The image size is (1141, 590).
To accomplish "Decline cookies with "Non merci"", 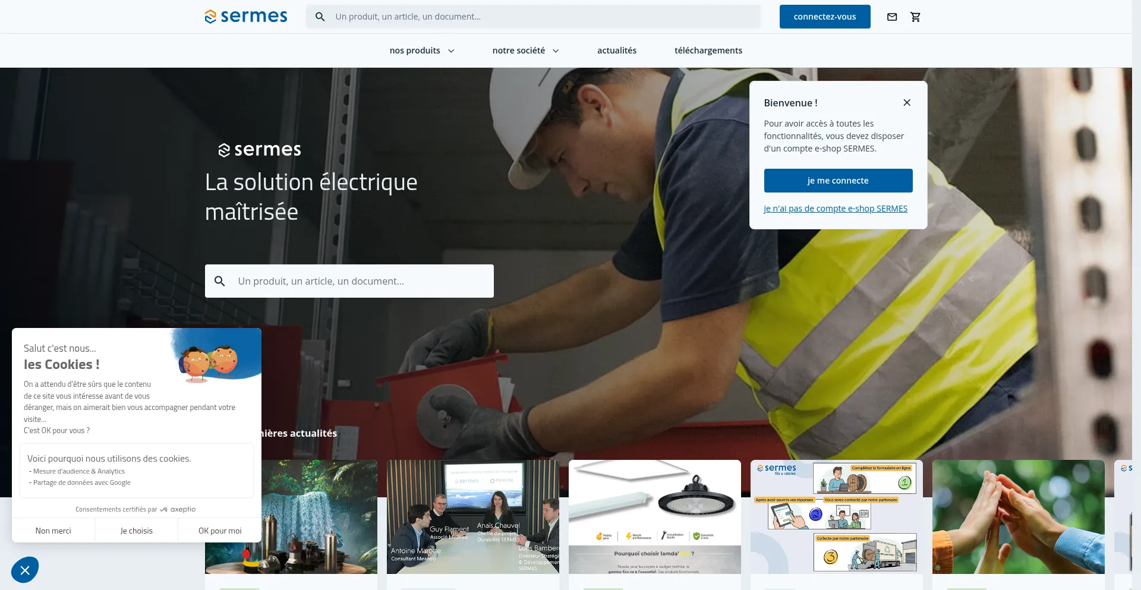I will 53,531.
